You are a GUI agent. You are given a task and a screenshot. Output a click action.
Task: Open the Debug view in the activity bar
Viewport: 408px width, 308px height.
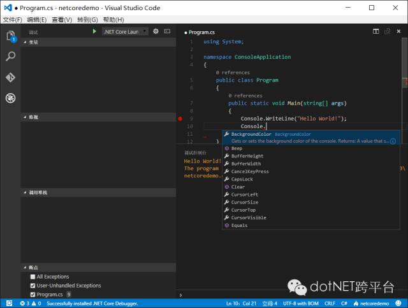coord(10,98)
